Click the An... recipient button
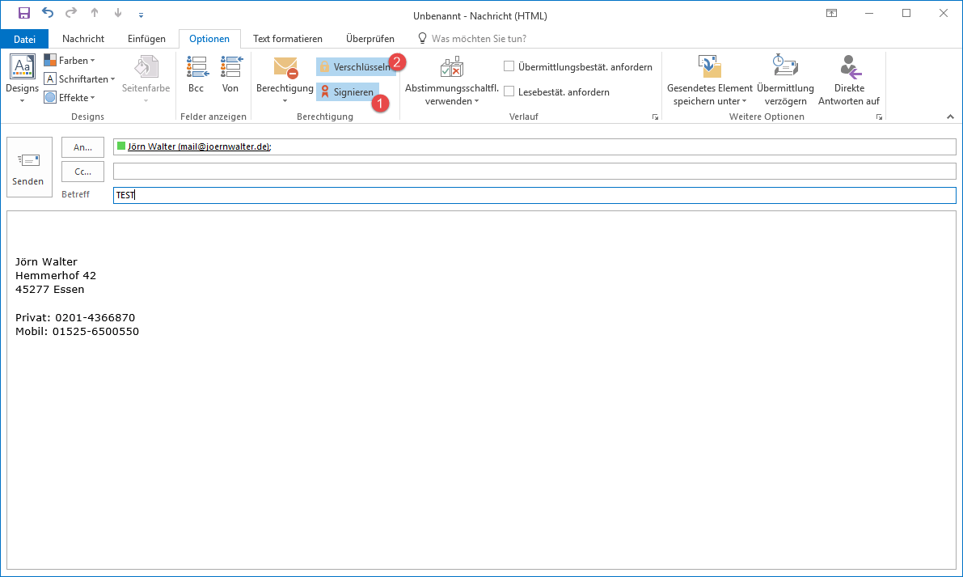 tap(82, 147)
